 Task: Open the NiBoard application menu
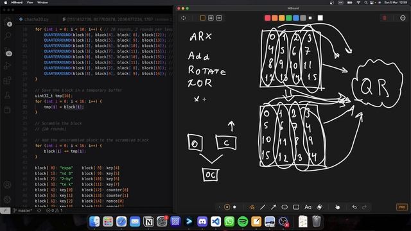click(x=17, y=3)
